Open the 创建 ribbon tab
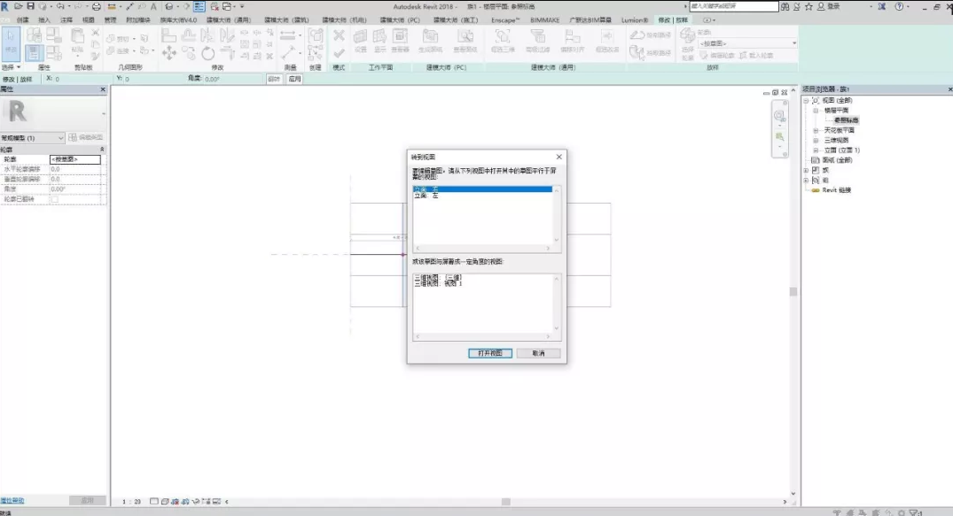 tap(22, 20)
